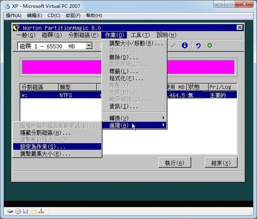257x219 pixels.
Task: Click the 類型 column header
Action: [x=78, y=87]
